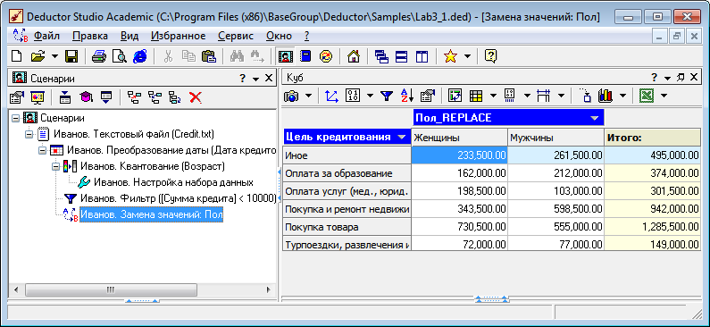The image size is (710, 327).
Task: Toggle the Scenarios panel toolbar button
Action: 285,56
